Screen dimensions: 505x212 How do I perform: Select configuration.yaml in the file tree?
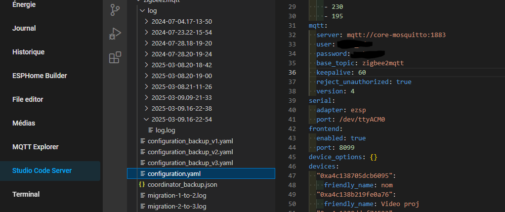click(x=174, y=173)
